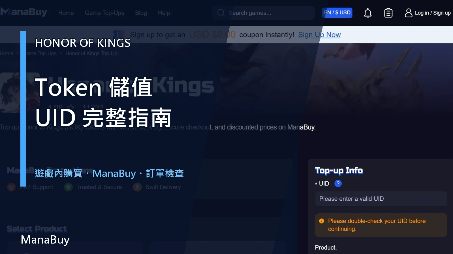This screenshot has height=254, width=453.
Task: Click the Top-up Info heading
Action: tap(339, 170)
